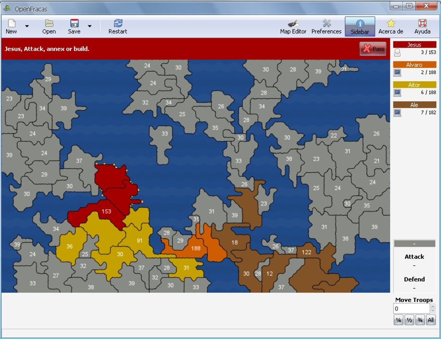Open the Acerca de star icon
Viewport: 441px width, 339px height.
(391, 23)
